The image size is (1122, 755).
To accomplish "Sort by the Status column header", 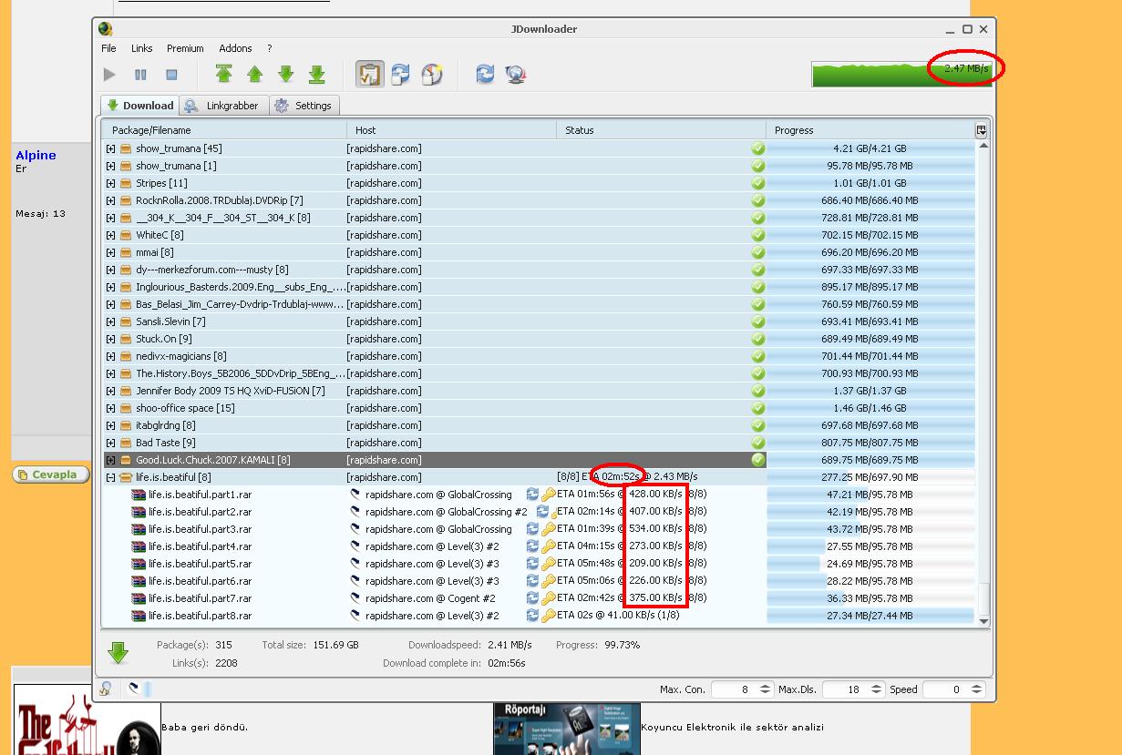I will click(x=661, y=130).
